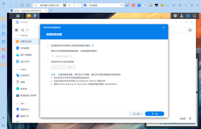Open the GB unit dropdown
201x129 pixels.
point(71,67)
